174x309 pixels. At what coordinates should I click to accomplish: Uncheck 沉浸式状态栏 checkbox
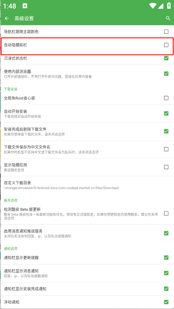166,58
